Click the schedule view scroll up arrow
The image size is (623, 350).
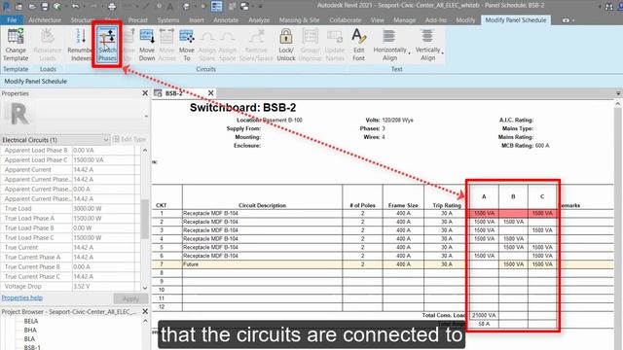click(618, 104)
